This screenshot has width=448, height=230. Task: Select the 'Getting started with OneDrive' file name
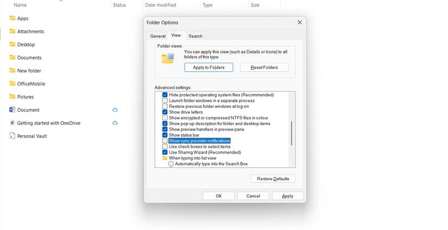[x=48, y=123]
